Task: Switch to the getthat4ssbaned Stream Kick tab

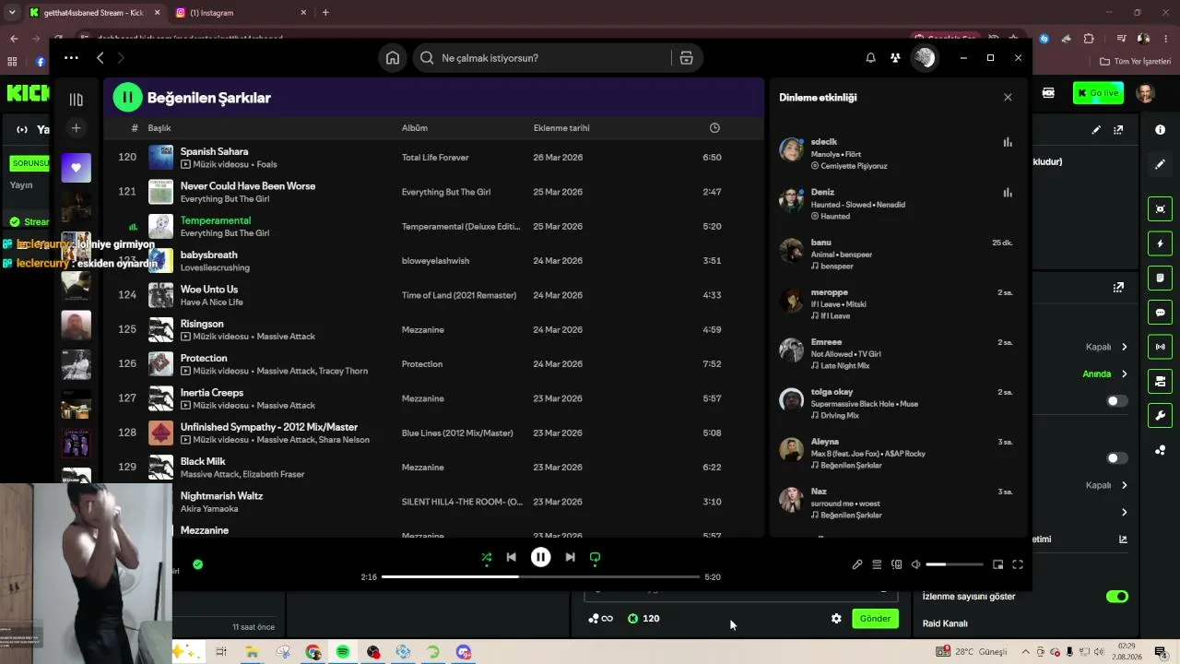Action: (93, 13)
